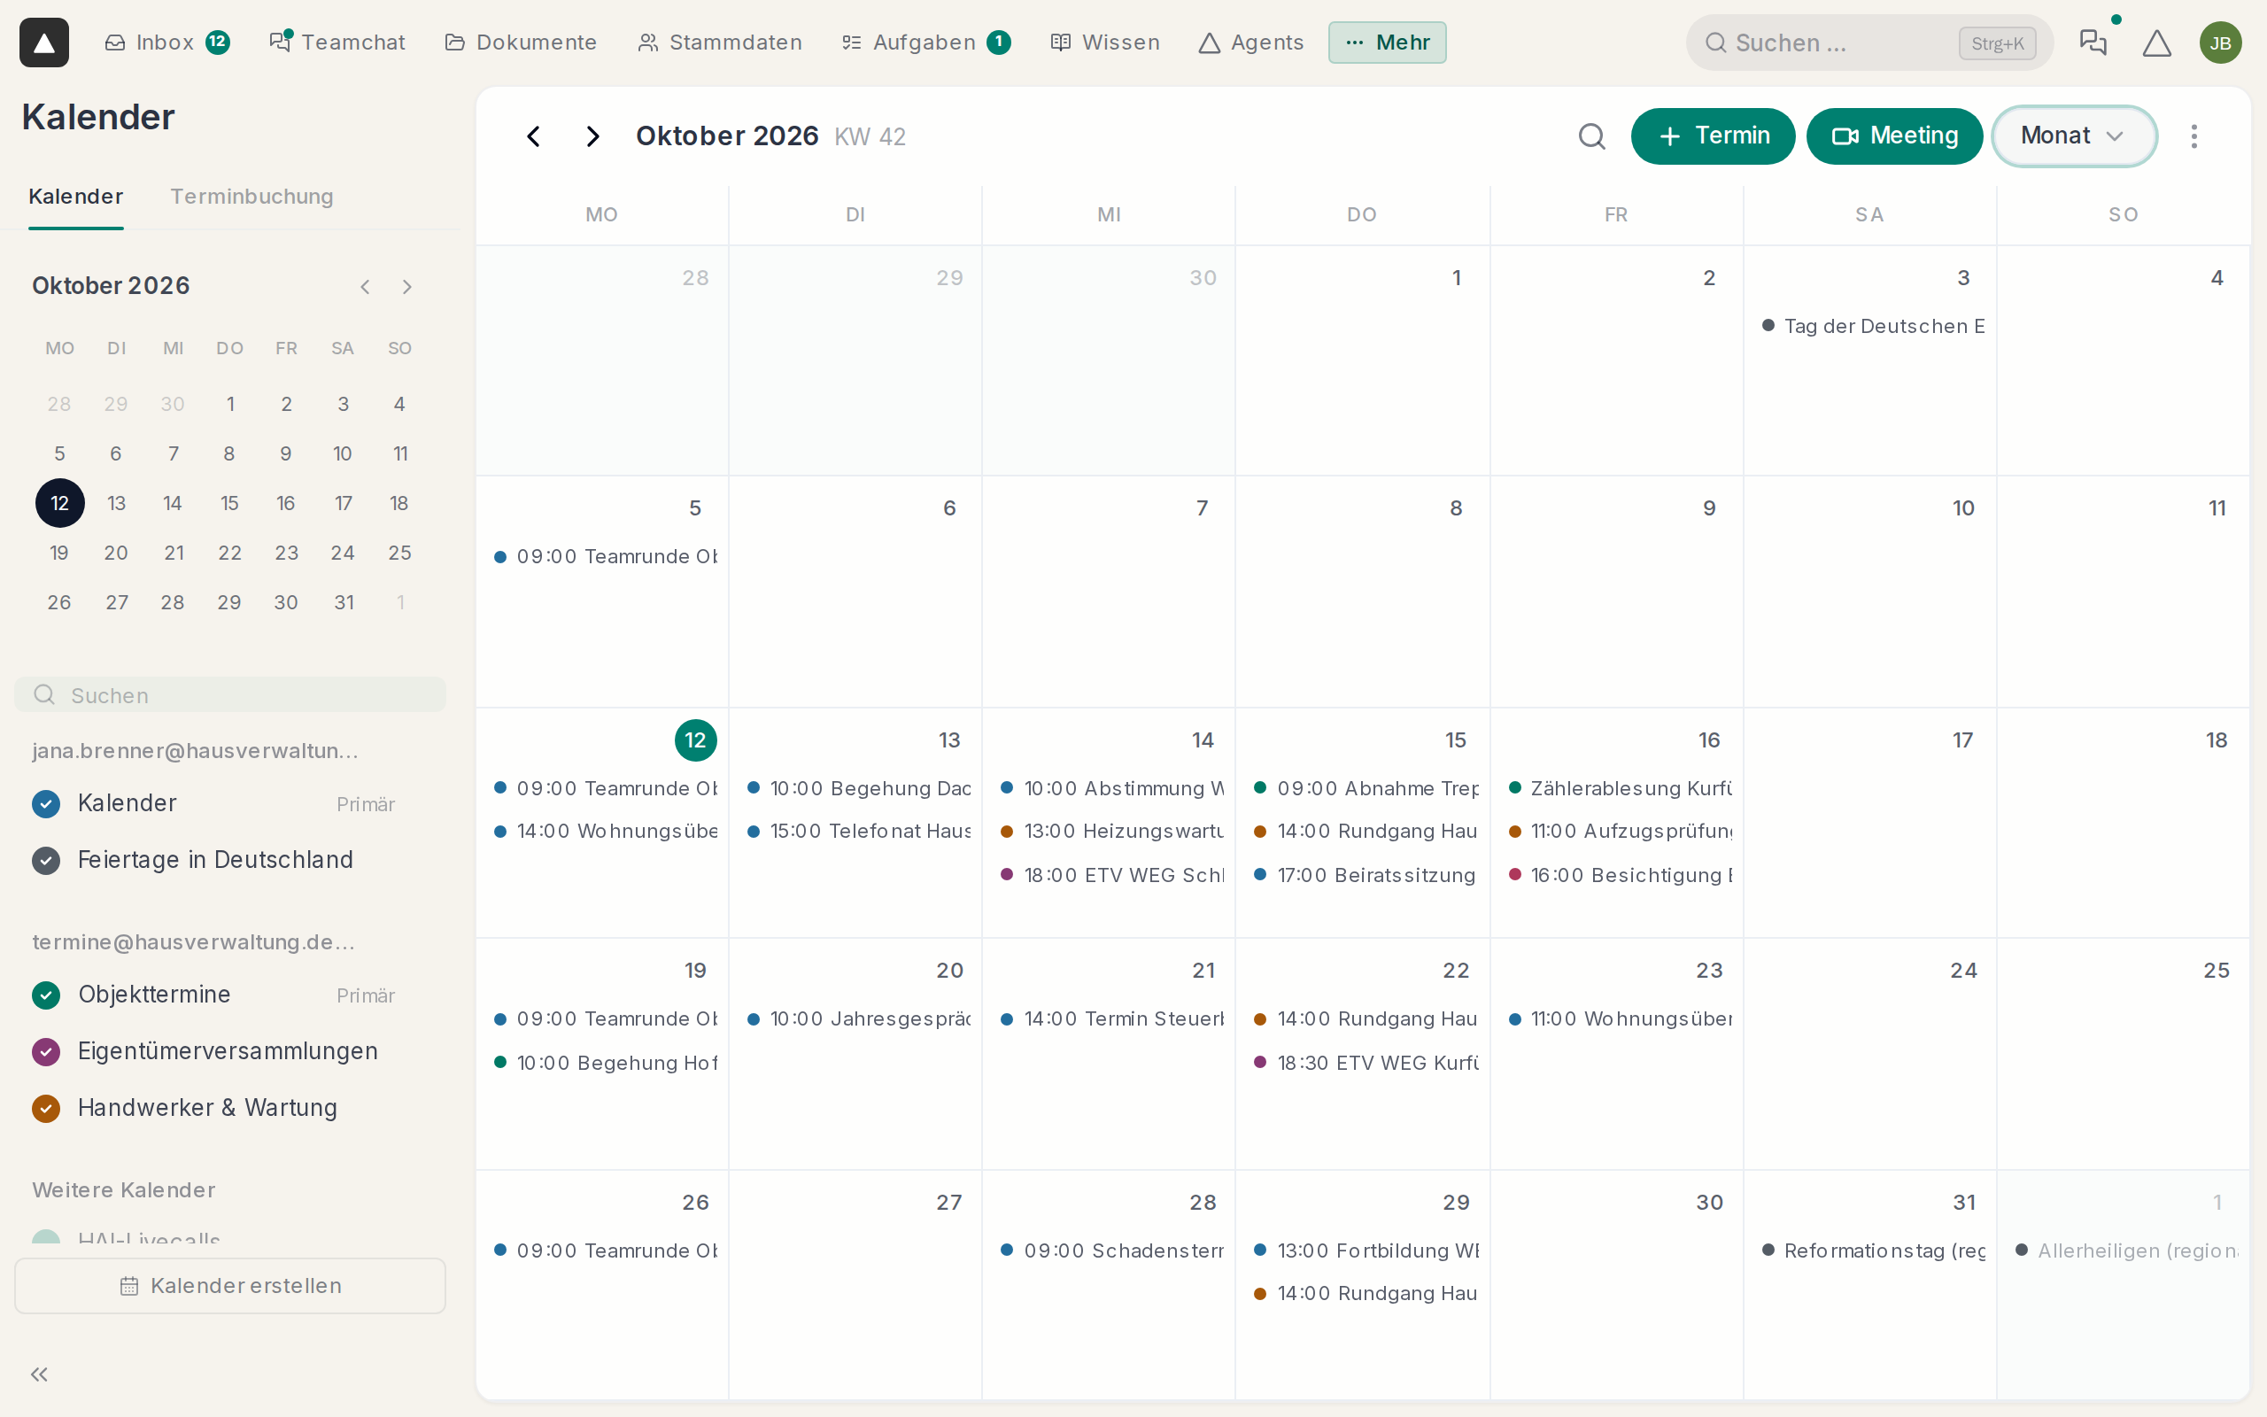
Task: Open the chat messages icon in top bar
Action: [x=2093, y=43]
